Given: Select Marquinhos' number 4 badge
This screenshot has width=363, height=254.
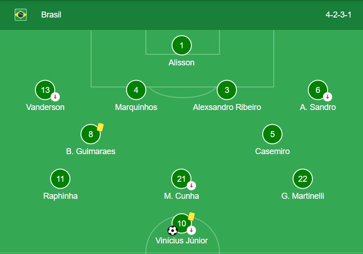Looking at the screenshot, I should point(136,90).
